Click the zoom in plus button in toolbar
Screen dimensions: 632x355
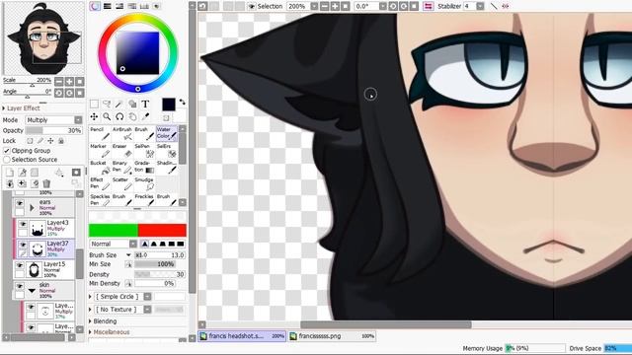click(x=335, y=6)
